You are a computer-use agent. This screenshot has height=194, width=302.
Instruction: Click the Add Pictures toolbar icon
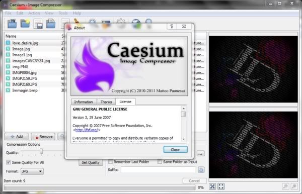12,24
